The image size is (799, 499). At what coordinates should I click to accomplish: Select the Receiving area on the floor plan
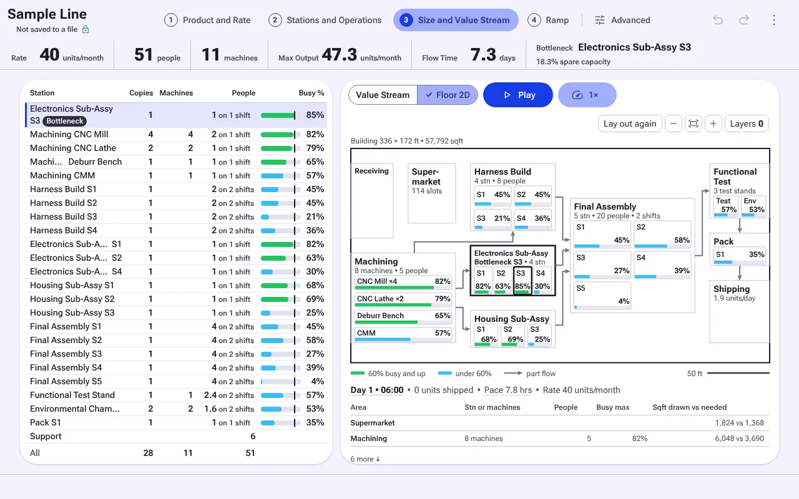pyautogui.click(x=372, y=201)
